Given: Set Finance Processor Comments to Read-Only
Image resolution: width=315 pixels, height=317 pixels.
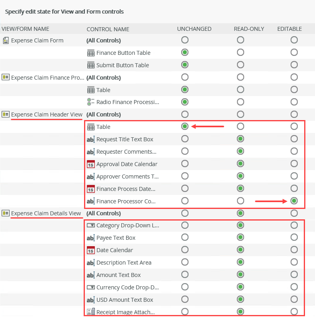Looking at the screenshot, I should point(240,201).
